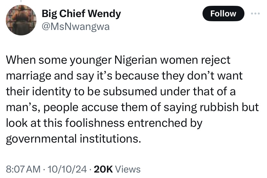Click the line 'marriage and say it's because'
The width and height of the screenshot is (267, 178).
124,76
